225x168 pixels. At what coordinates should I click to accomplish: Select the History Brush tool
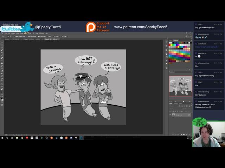(2, 66)
